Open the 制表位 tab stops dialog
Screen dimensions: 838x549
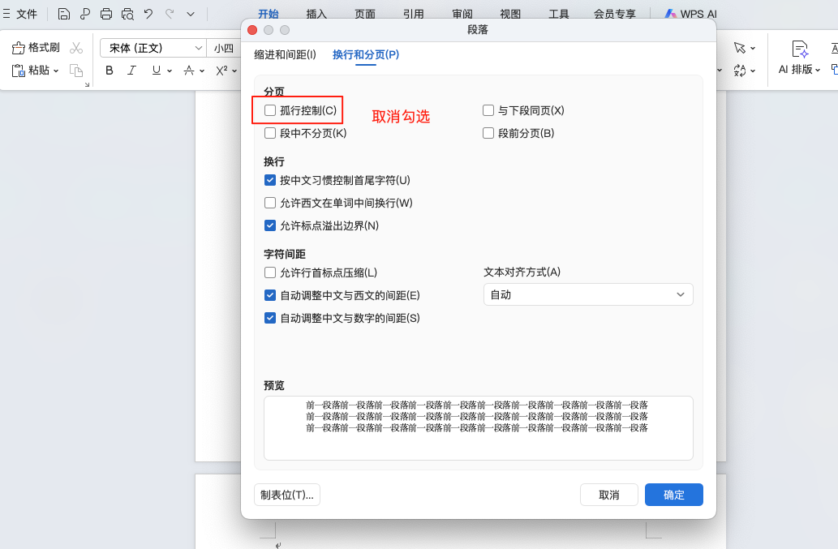286,494
